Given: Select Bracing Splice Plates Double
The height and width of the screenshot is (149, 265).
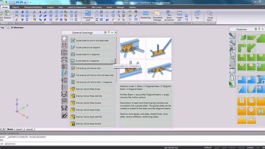Looking at the screenshot, I should click(x=93, y=103).
